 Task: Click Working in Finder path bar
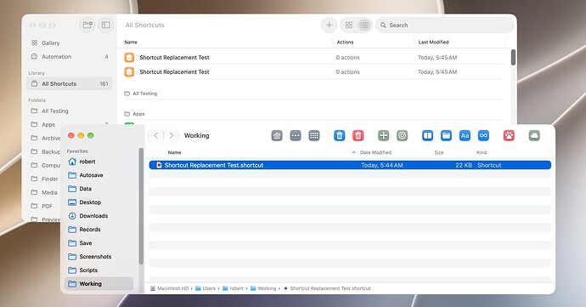point(263,288)
